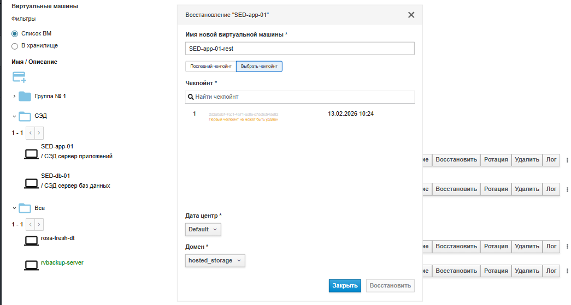This screenshot has width=571, height=305.
Task: Expand the Группа № 1 tree node
Action: (x=14, y=97)
